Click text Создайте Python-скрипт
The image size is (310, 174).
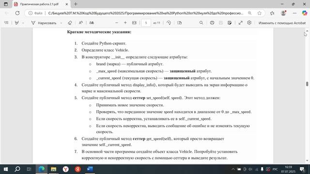click(104, 43)
